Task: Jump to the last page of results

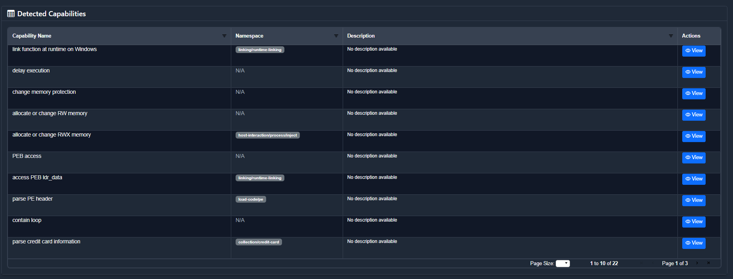Action: click(708, 263)
